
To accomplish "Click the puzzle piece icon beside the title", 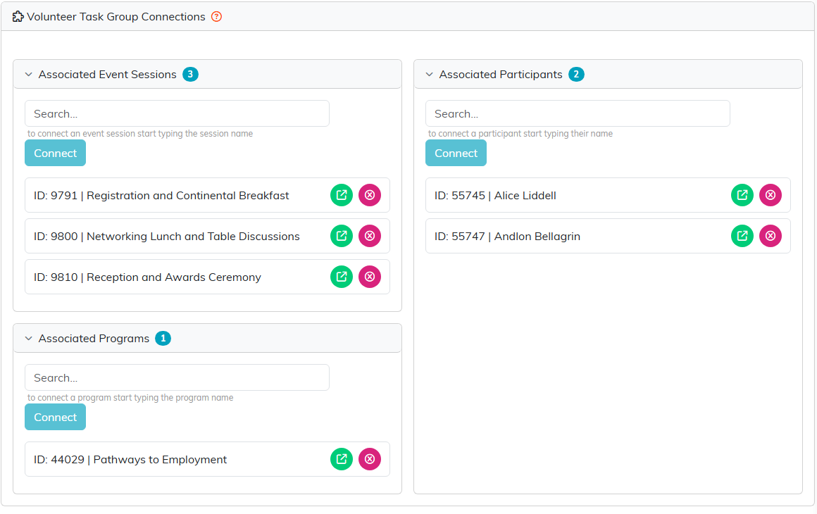I will tap(18, 17).
